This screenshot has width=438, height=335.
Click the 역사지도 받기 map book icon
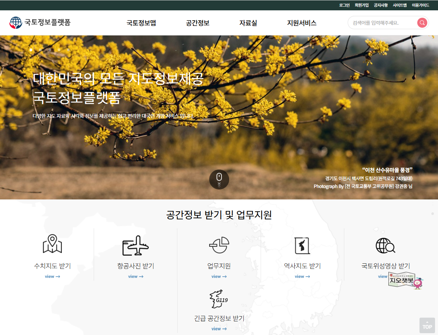pos(302,245)
